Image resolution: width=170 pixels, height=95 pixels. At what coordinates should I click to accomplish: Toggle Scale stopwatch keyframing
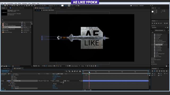coord(12,76)
